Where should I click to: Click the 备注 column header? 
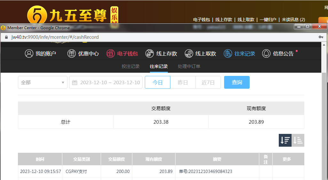pos(266,159)
